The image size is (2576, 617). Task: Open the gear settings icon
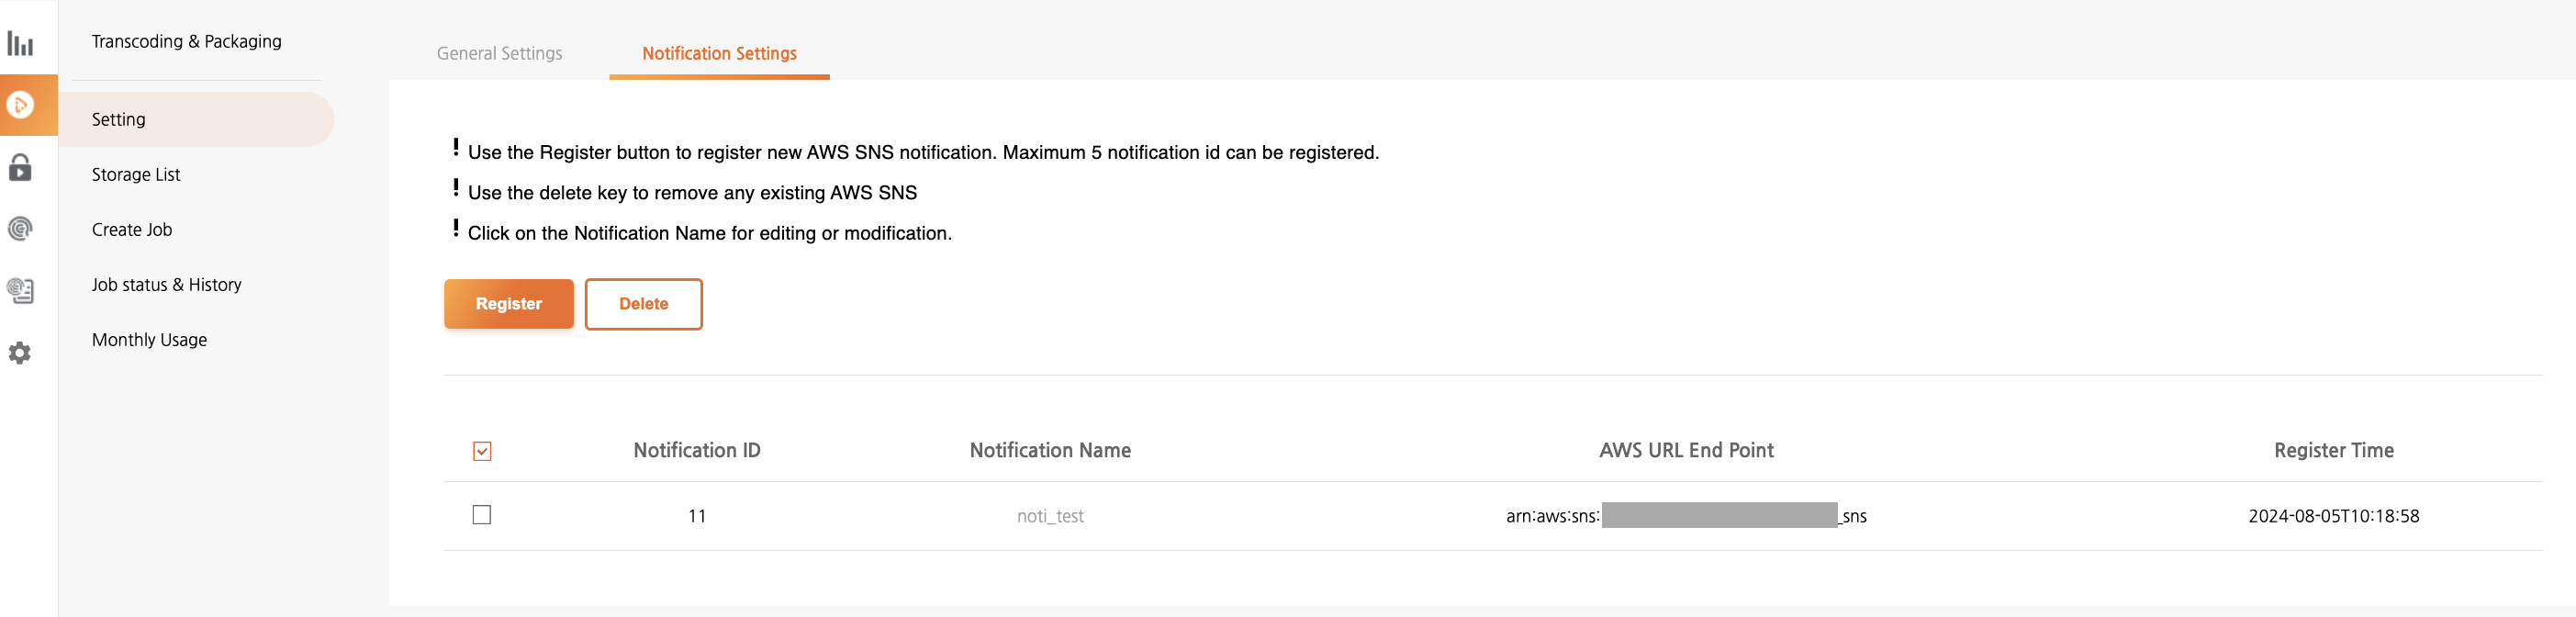20,353
